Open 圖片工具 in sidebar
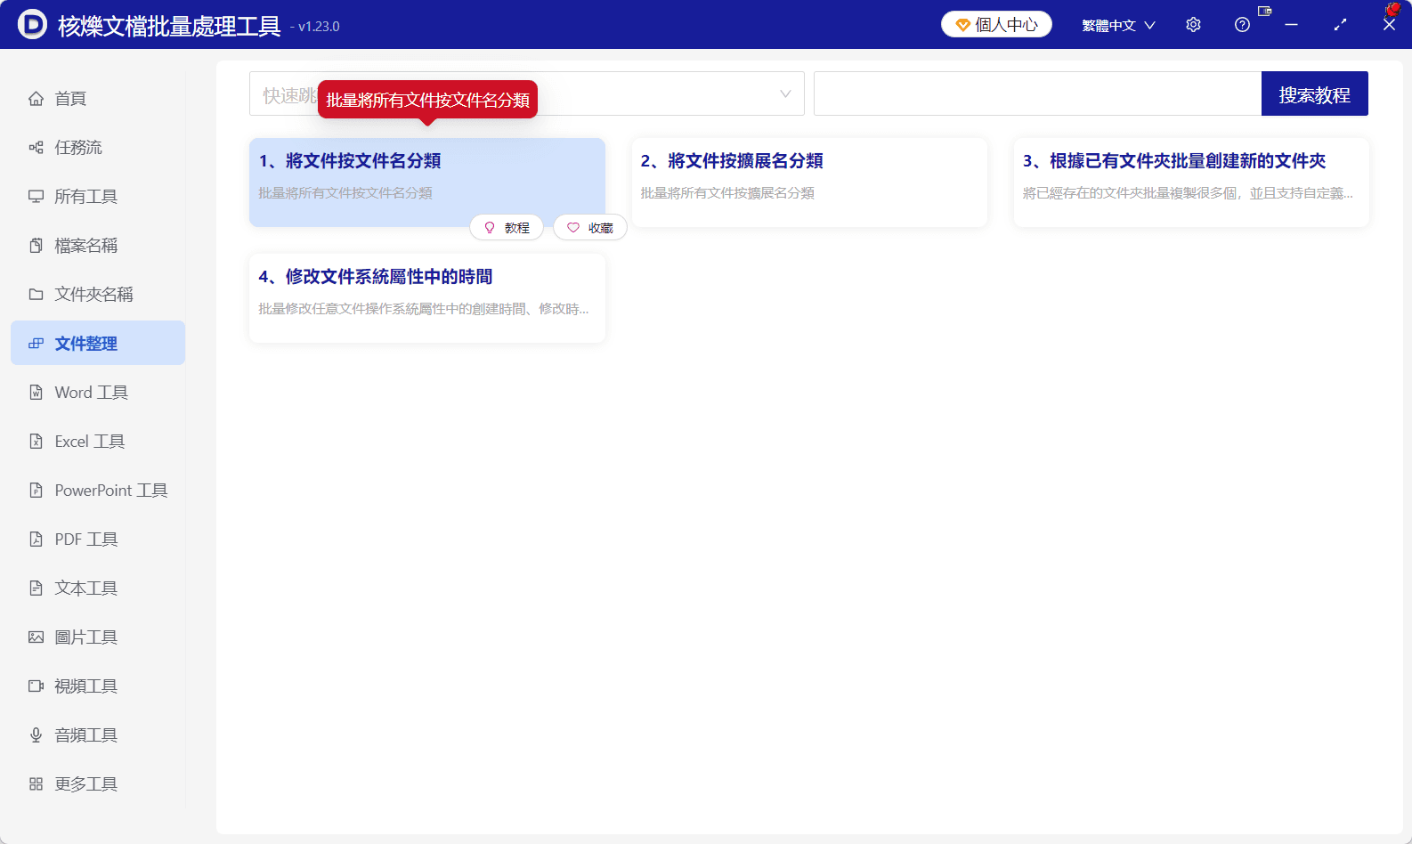This screenshot has width=1412, height=844. (98, 637)
